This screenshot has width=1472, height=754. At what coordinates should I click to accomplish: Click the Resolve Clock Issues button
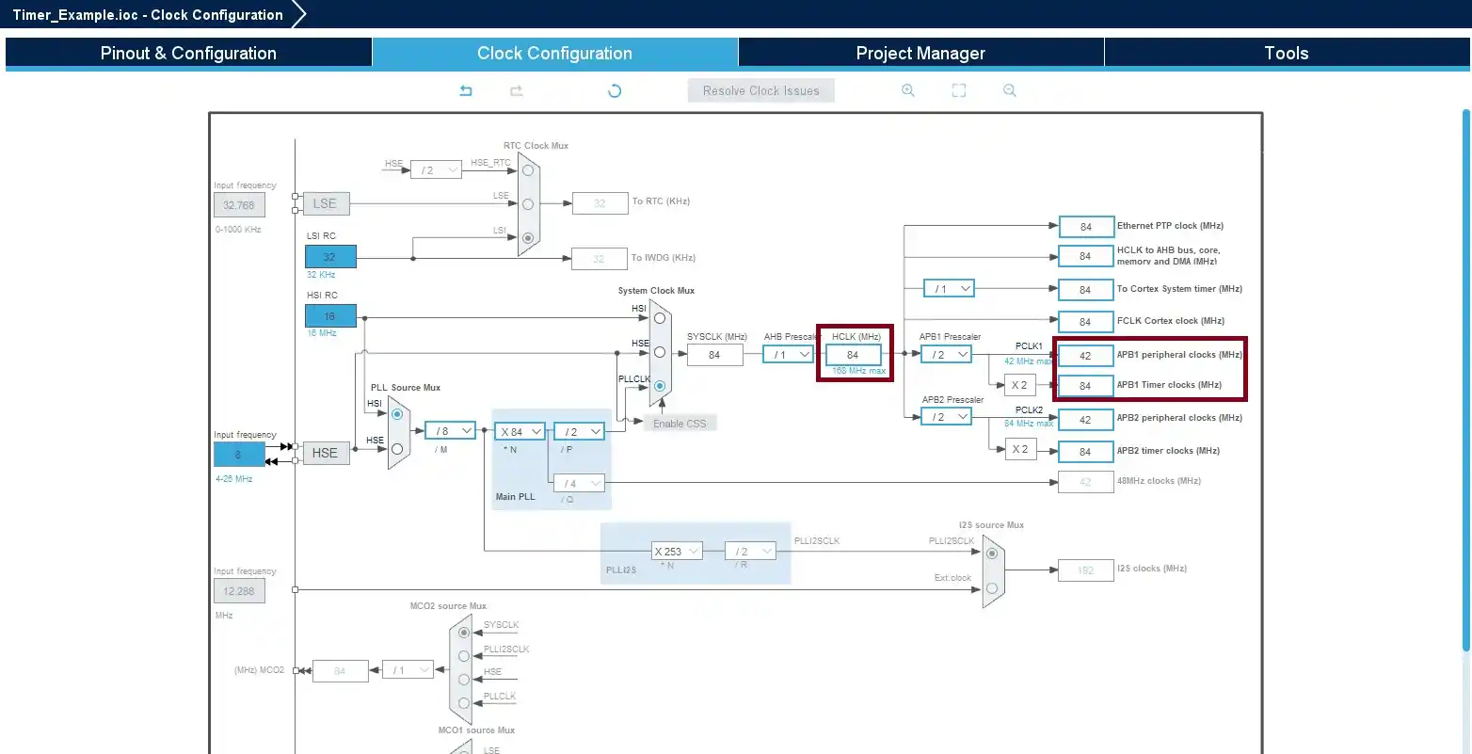coord(760,90)
